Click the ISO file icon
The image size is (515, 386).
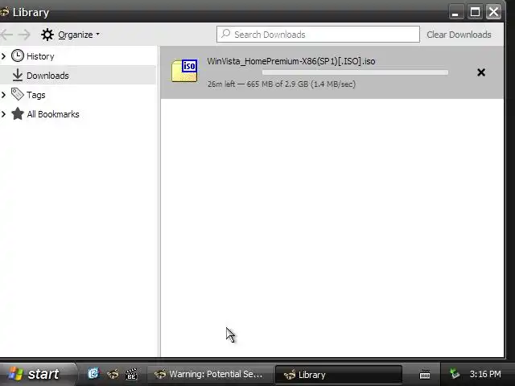(184, 70)
